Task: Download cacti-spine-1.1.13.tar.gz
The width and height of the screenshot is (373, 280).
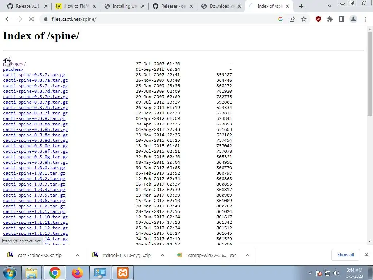Action: (x=35, y=234)
